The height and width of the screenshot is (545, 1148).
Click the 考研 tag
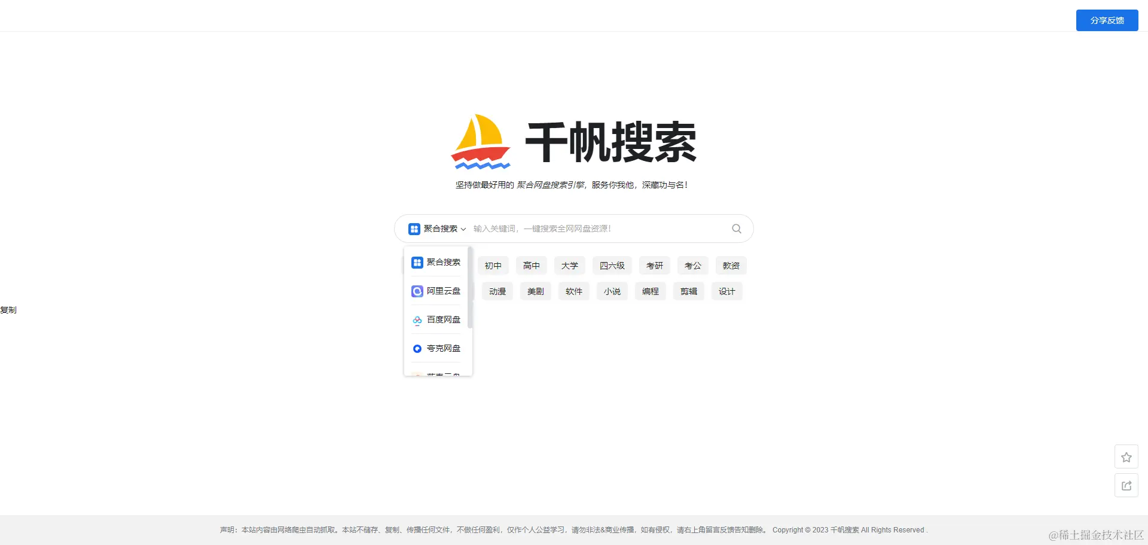pos(655,266)
